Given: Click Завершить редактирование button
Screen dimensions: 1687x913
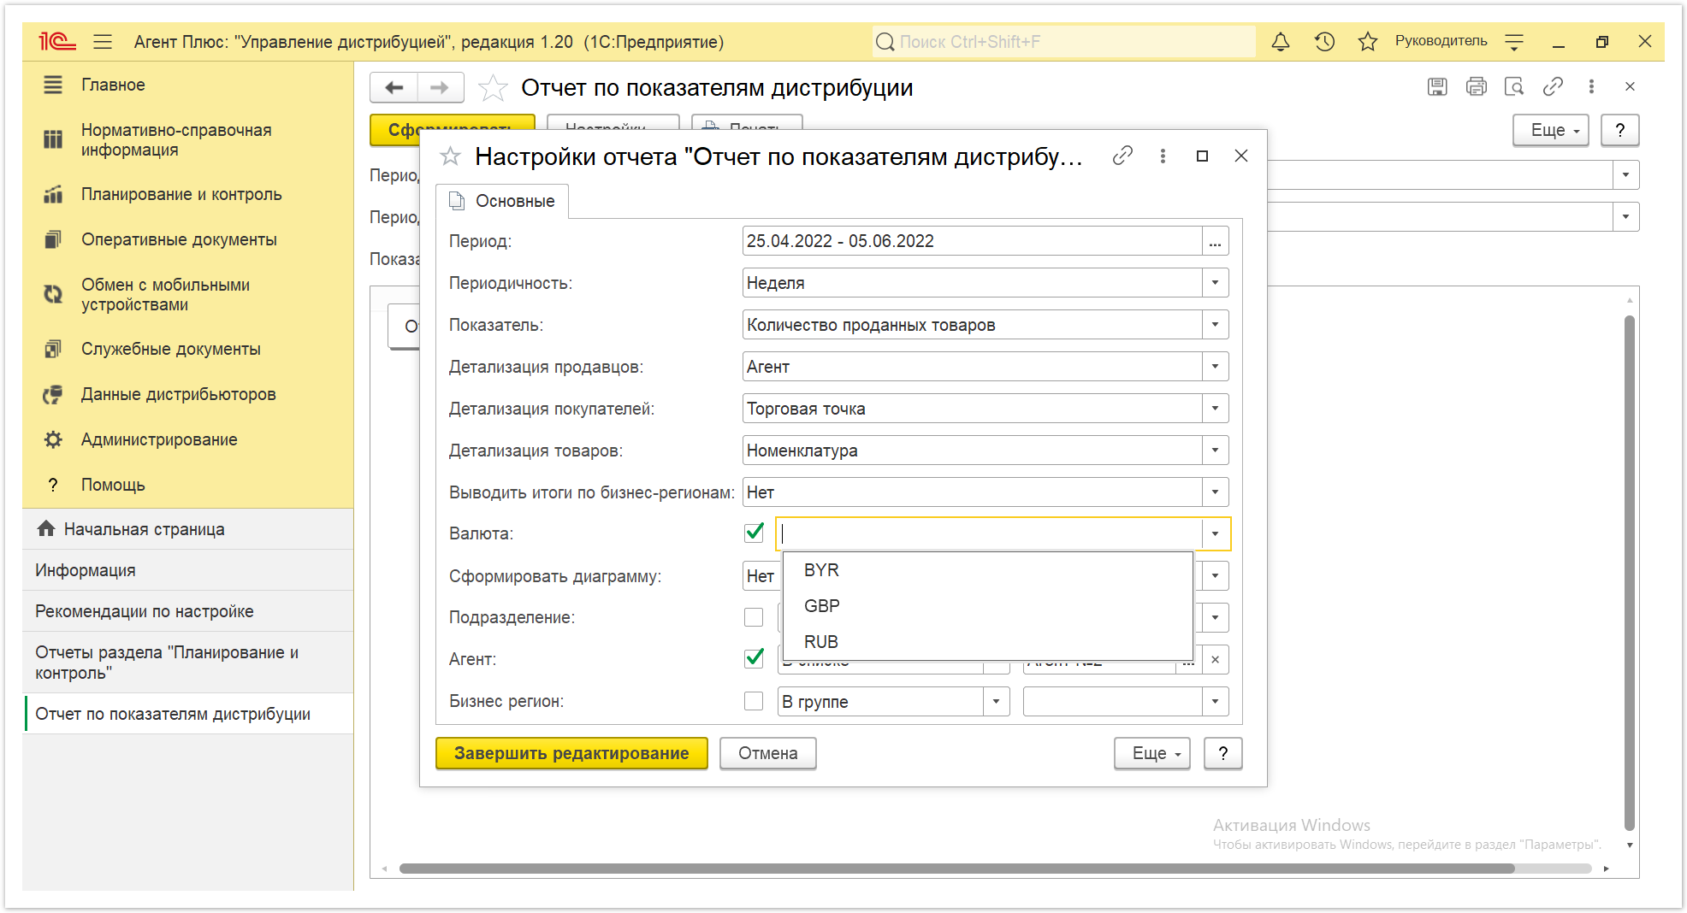Looking at the screenshot, I should 571,753.
